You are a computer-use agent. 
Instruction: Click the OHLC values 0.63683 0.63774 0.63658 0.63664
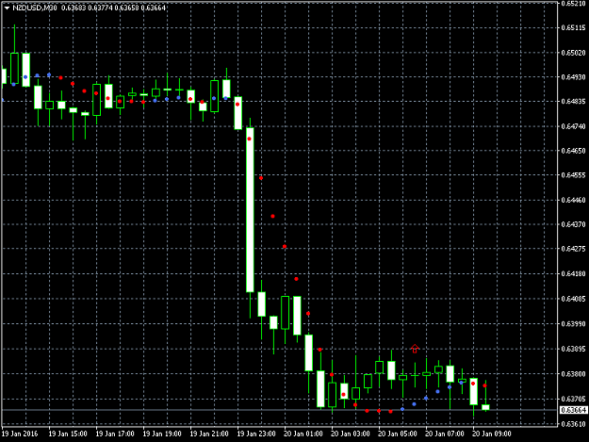[x=113, y=8]
